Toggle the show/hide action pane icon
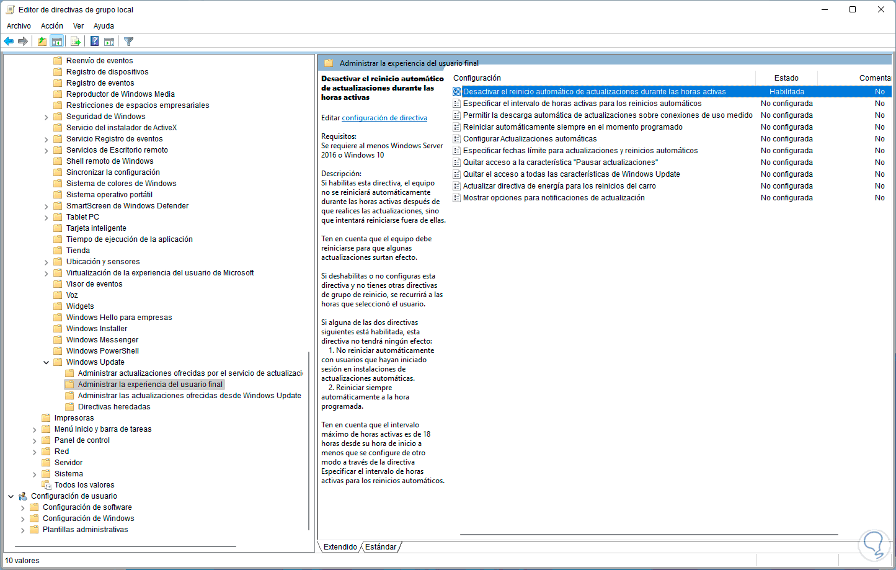Screen dimensions: 896x570 (x=109, y=42)
